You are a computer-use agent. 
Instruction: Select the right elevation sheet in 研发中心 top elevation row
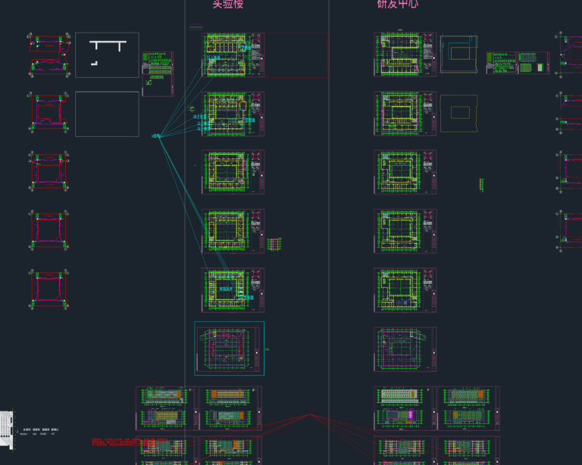[469, 408]
